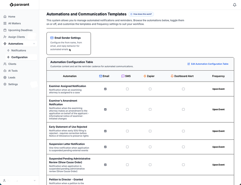The width and height of the screenshot is (241, 185).
Task: Click the envelope icon in Email Sender Settings
Action: click(52, 38)
